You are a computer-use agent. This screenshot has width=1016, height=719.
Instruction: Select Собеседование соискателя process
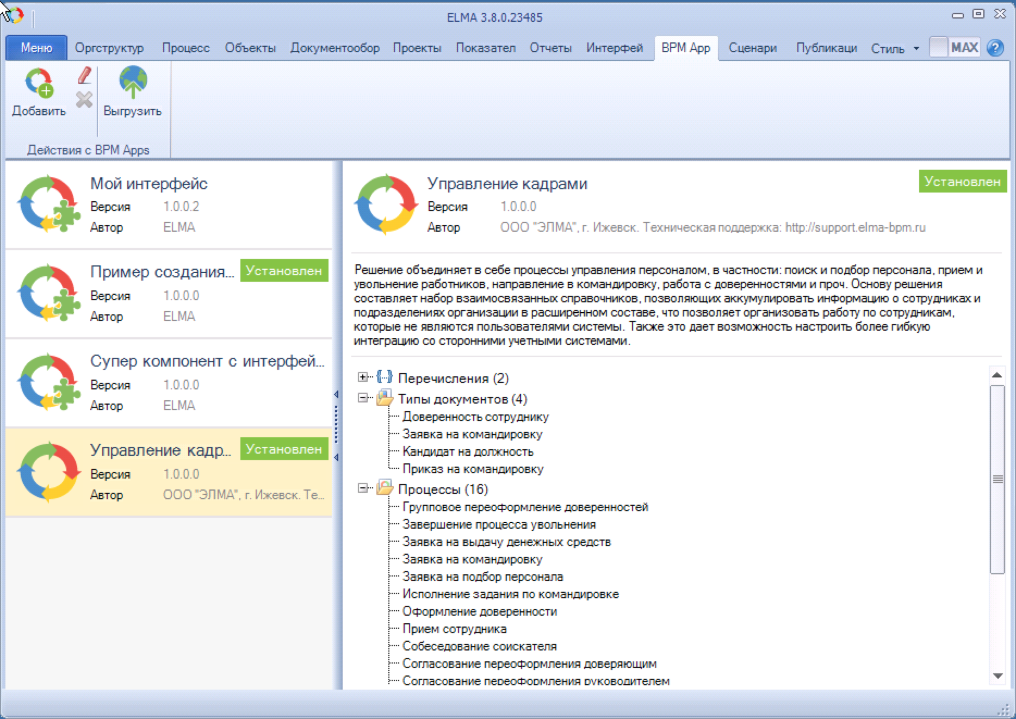pos(479,646)
